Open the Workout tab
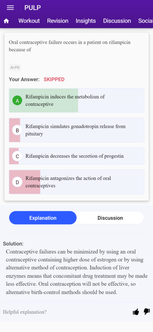The image size is (153, 332). tap(29, 21)
